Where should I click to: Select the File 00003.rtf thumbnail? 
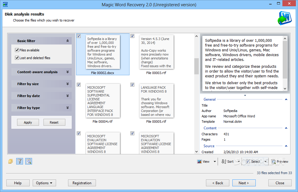click(156, 52)
